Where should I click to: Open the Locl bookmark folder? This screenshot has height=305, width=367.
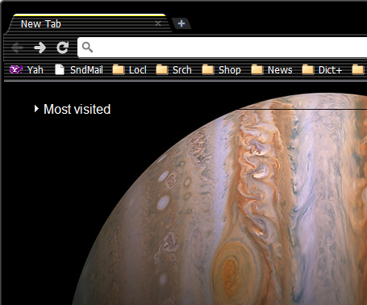pos(129,70)
